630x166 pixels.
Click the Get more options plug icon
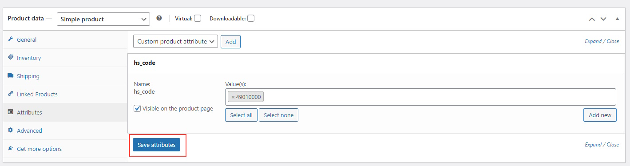[x=11, y=149]
